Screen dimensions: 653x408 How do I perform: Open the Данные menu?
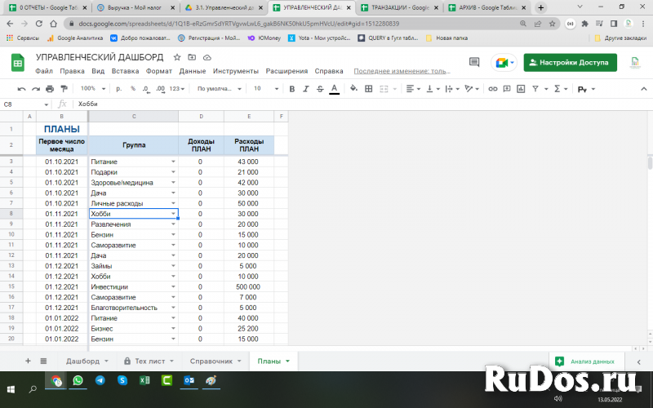[193, 71]
